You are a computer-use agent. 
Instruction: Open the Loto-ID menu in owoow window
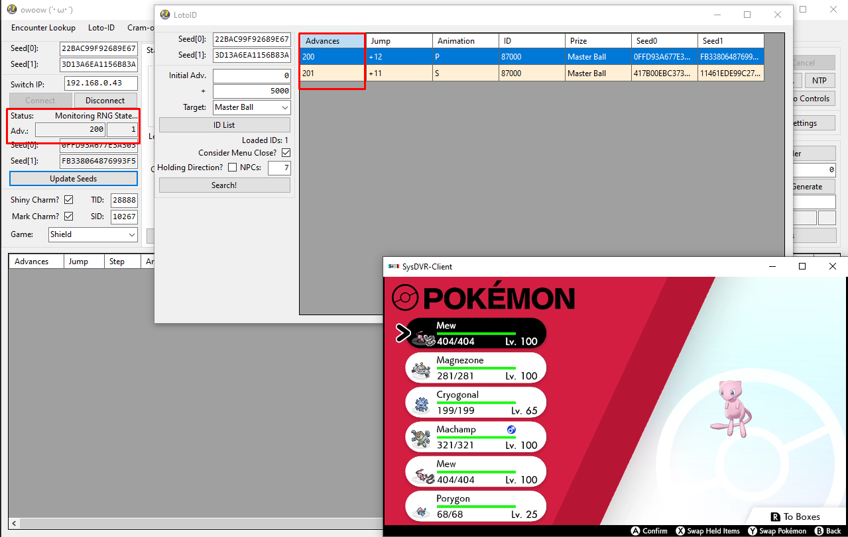(101, 28)
